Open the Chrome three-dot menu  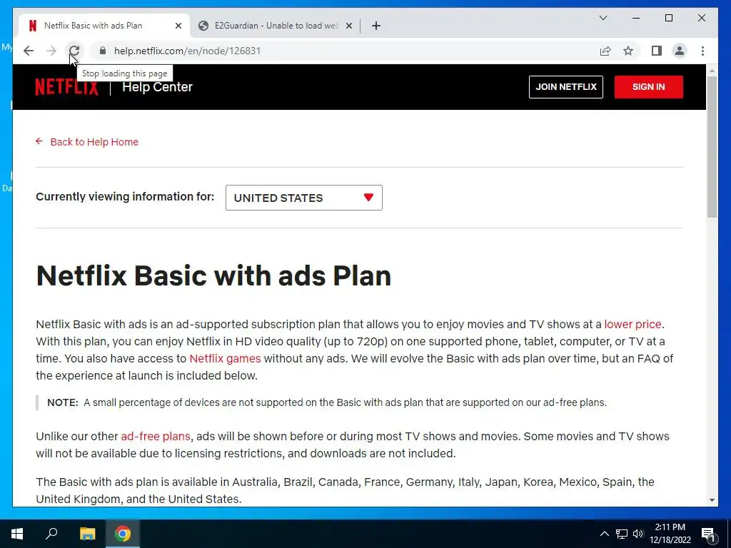702,51
